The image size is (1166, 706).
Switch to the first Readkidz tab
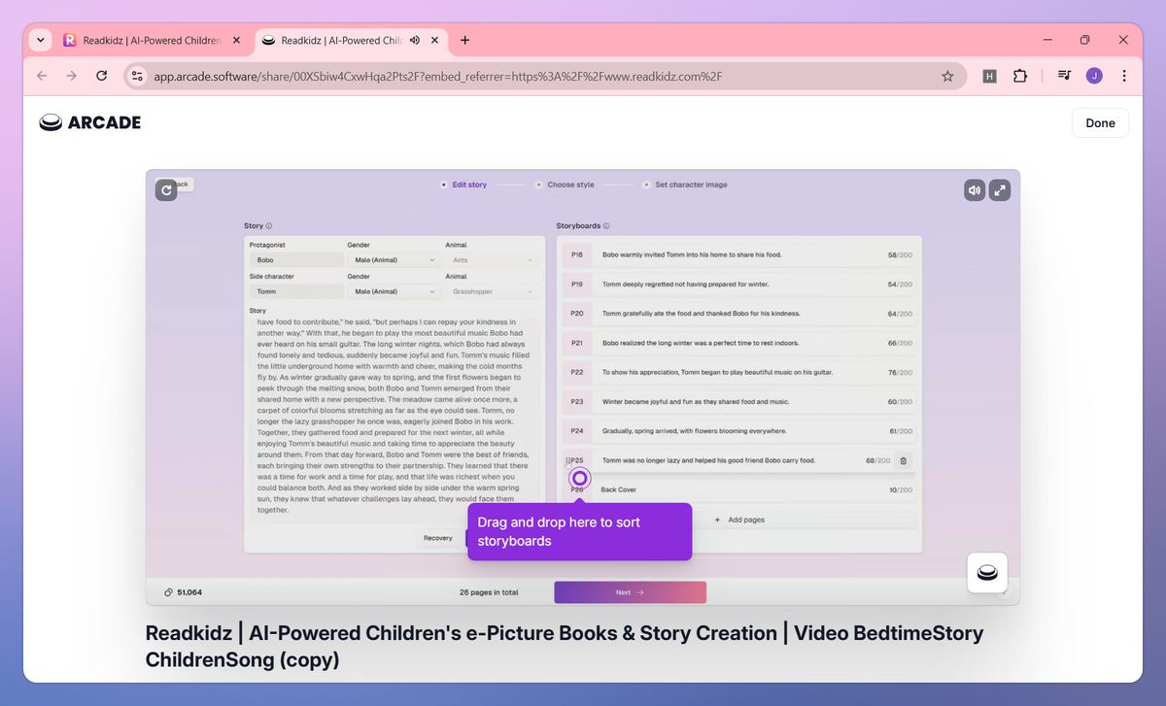tap(153, 40)
